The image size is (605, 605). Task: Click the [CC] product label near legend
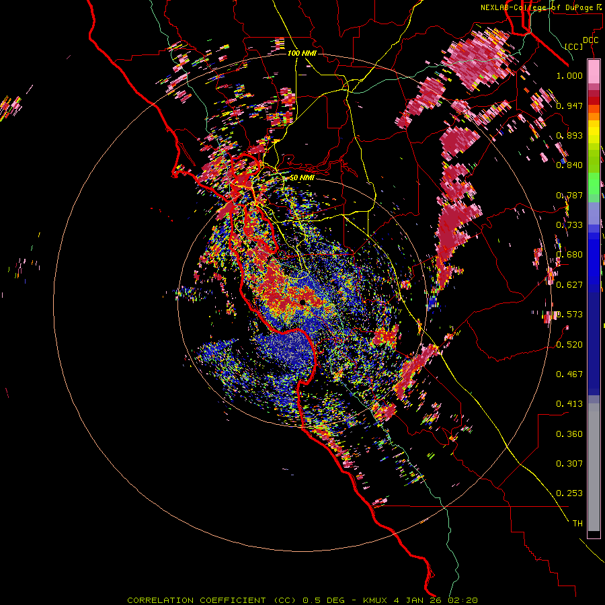[x=574, y=46]
